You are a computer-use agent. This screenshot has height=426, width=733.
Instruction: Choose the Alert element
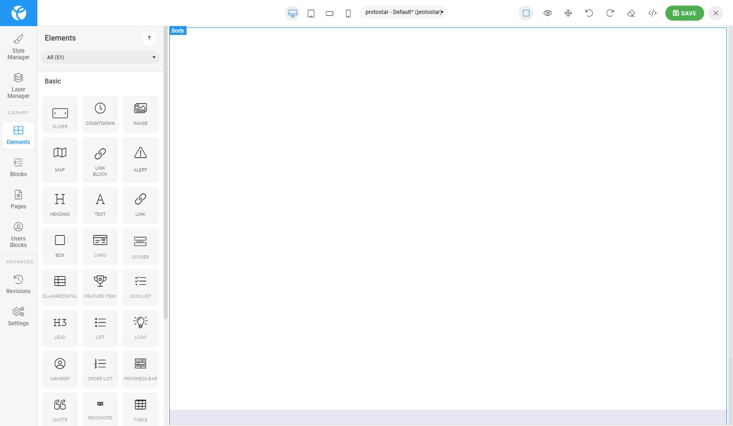pyautogui.click(x=140, y=159)
